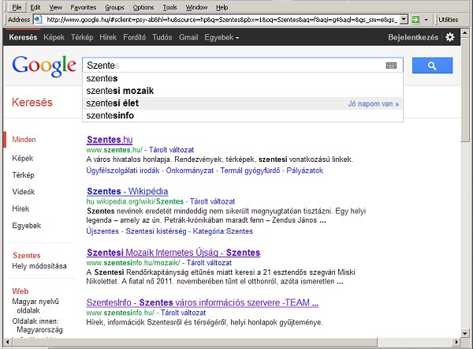Select Hírek in the black top bar
The image size is (473, 349).
pos(108,37)
